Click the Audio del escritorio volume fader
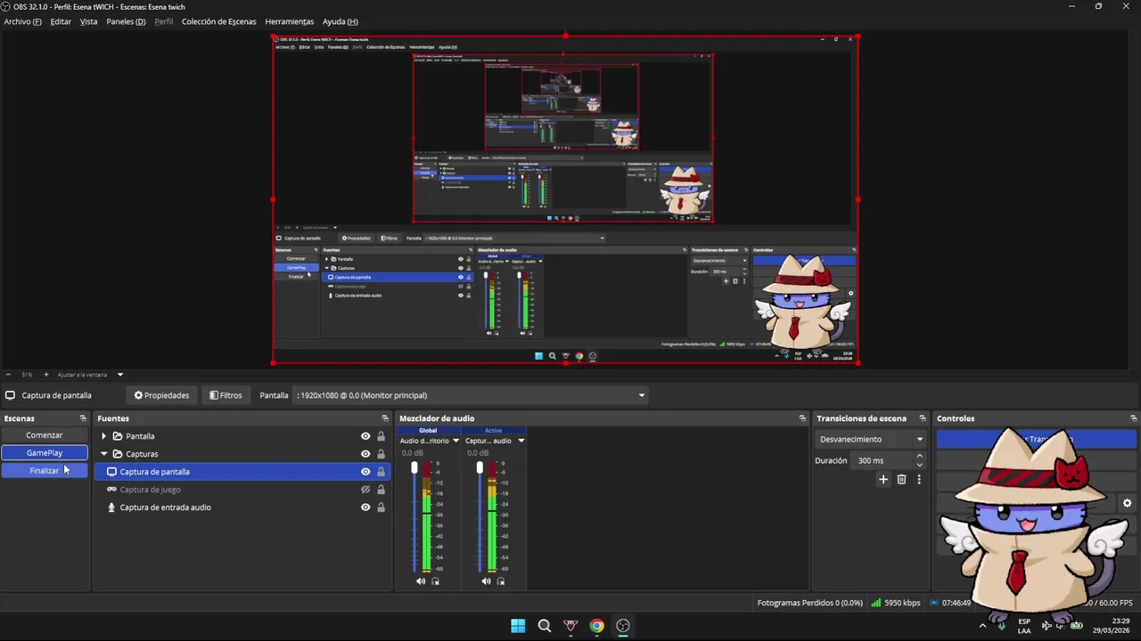The height and width of the screenshot is (641, 1141). tap(414, 467)
